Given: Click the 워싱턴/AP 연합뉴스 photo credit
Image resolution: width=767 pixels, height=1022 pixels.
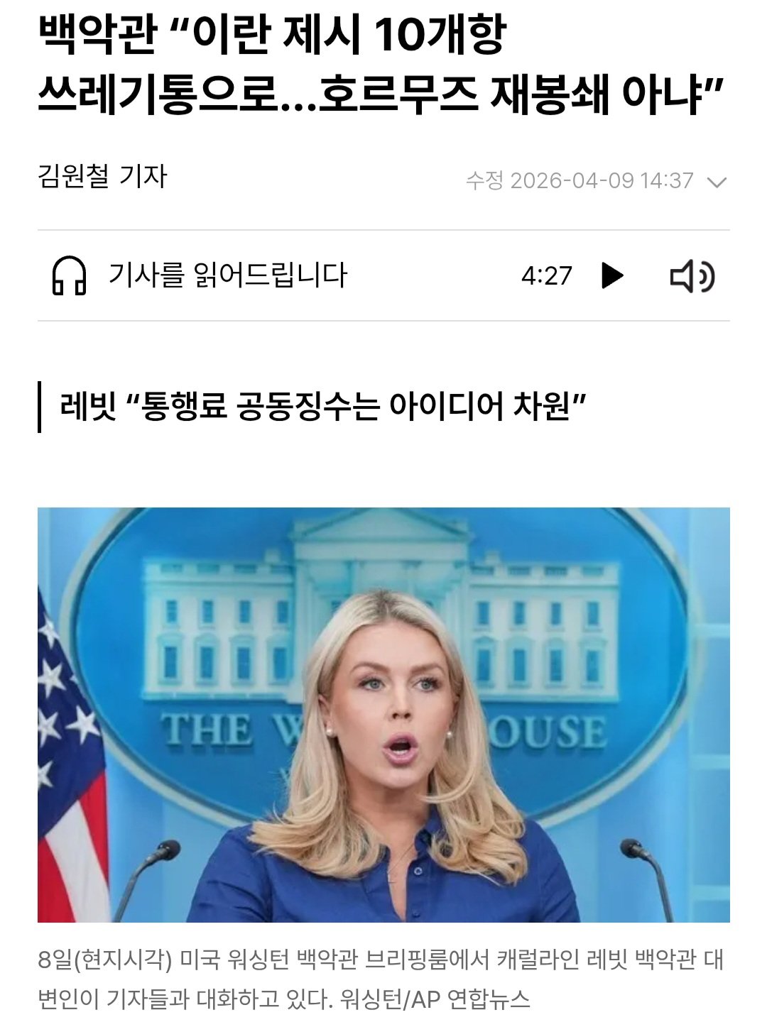Looking at the screenshot, I should click(x=435, y=999).
